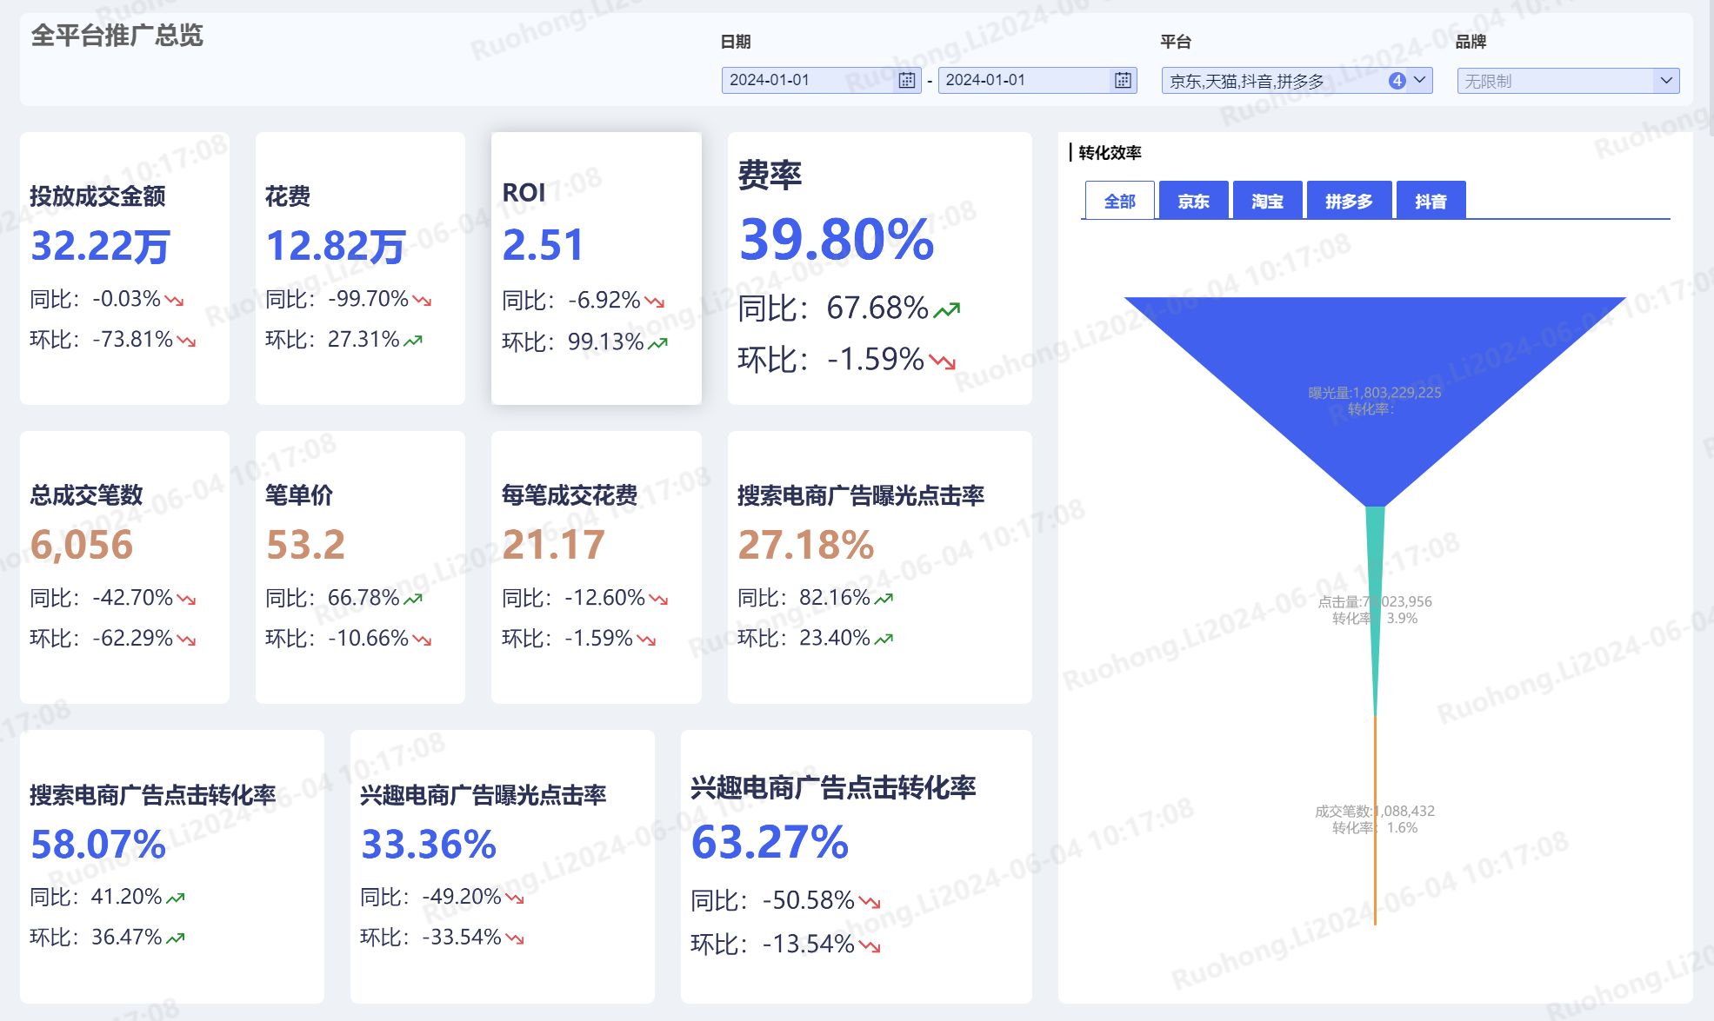Click the green up-trend arrow beside 费率 同比
The height and width of the screenshot is (1021, 1714).
click(x=947, y=309)
